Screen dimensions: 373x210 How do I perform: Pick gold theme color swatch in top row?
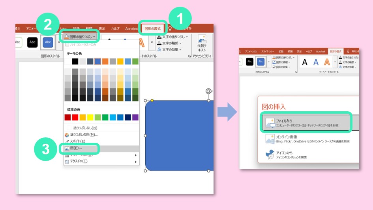[120, 61]
